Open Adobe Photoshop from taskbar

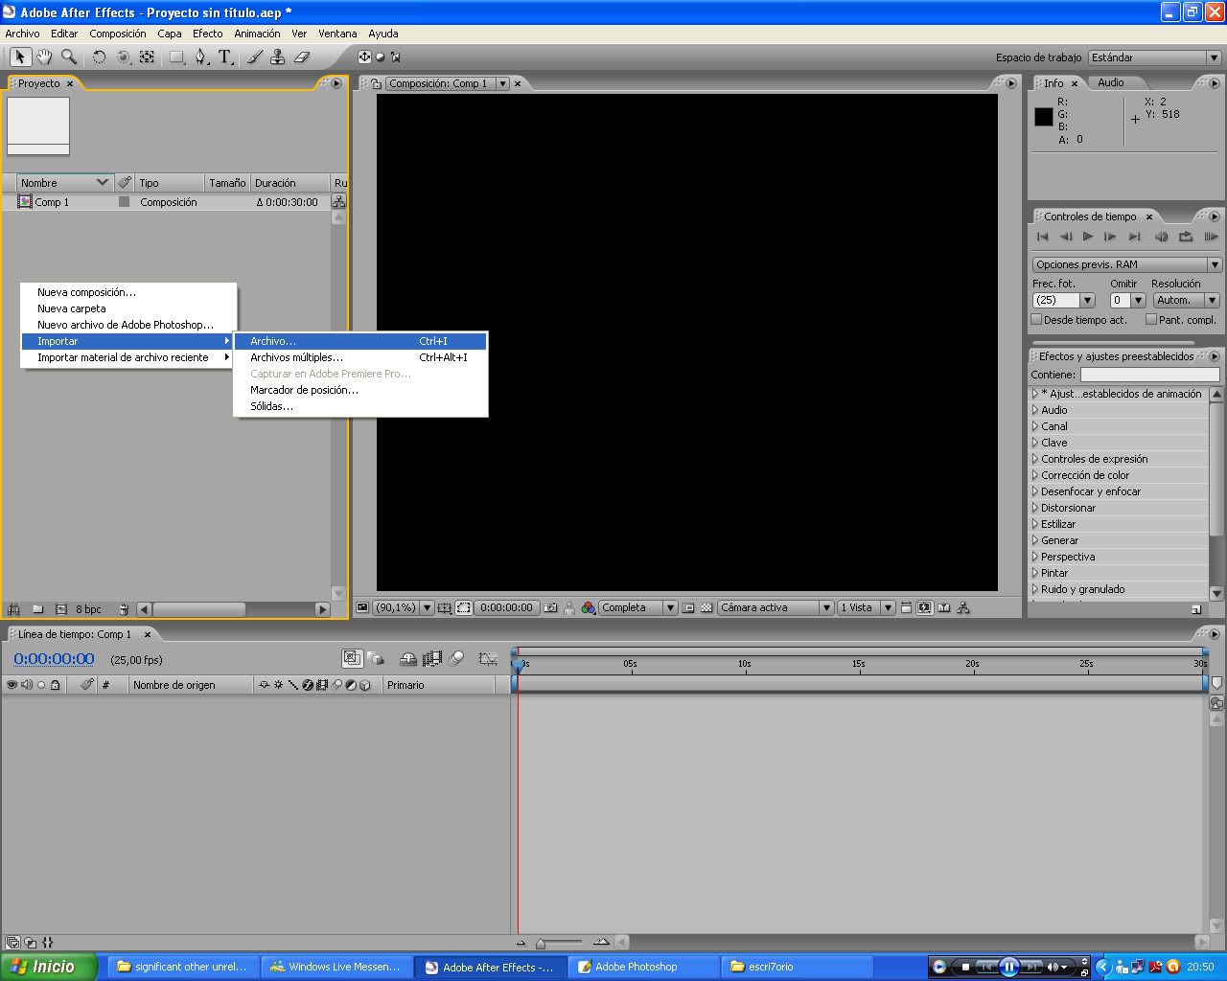coord(643,967)
